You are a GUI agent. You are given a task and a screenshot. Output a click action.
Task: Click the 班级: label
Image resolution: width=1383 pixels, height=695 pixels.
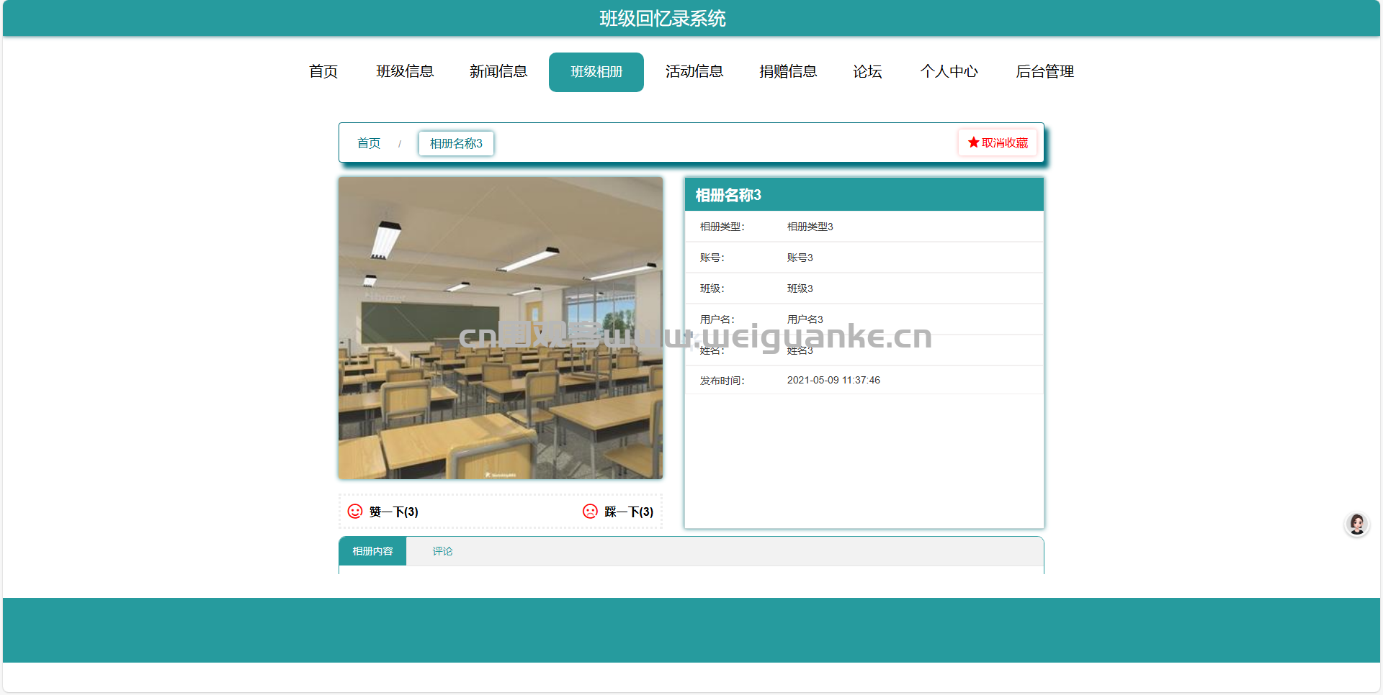[x=712, y=289]
